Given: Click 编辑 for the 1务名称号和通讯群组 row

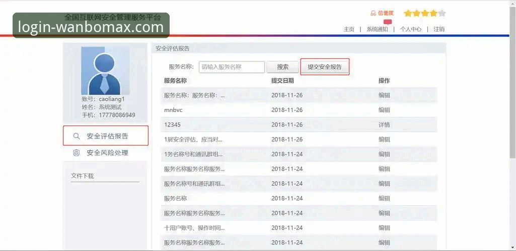Looking at the screenshot, I should [384, 154].
